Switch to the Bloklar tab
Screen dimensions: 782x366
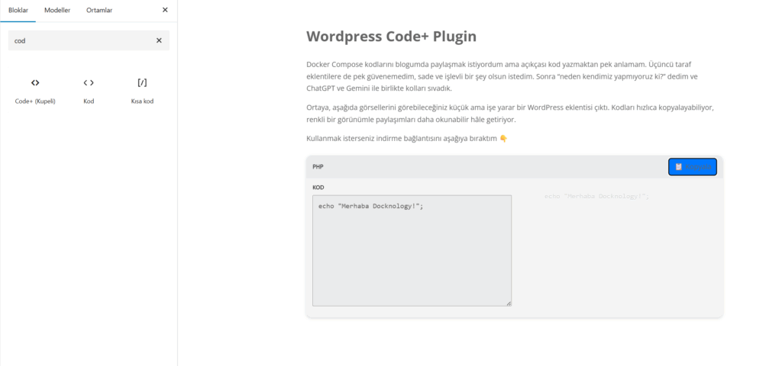[18, 10]
